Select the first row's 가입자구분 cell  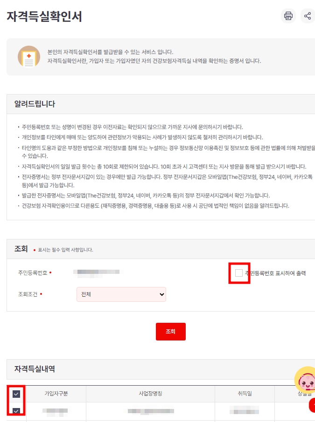[56, 411]
